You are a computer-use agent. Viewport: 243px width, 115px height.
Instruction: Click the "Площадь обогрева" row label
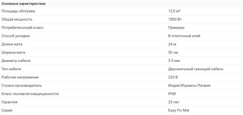click(x=18, y=11)
